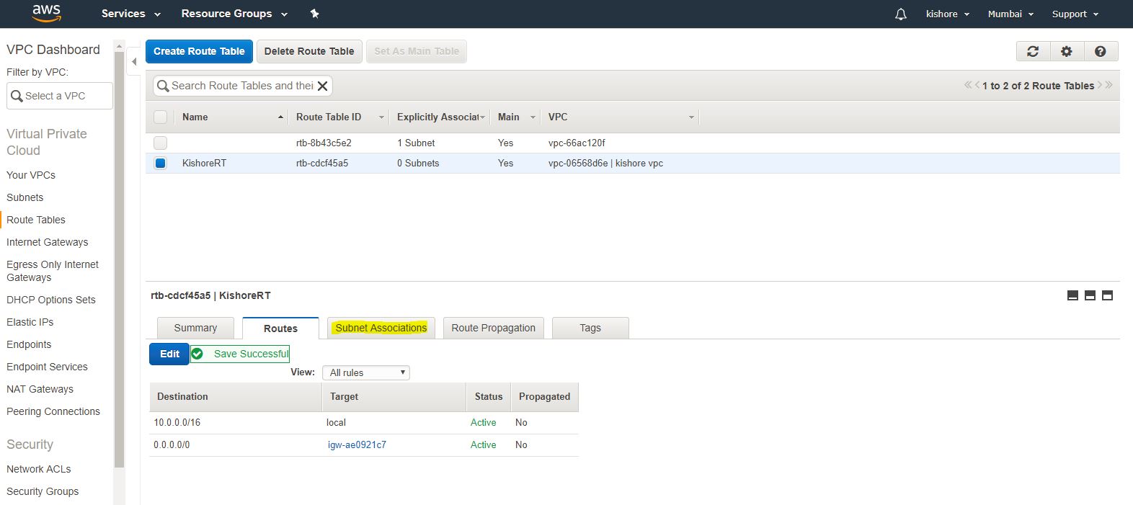Open the All rules view dropdown
1133x505 pixels.
click(365, 372)
